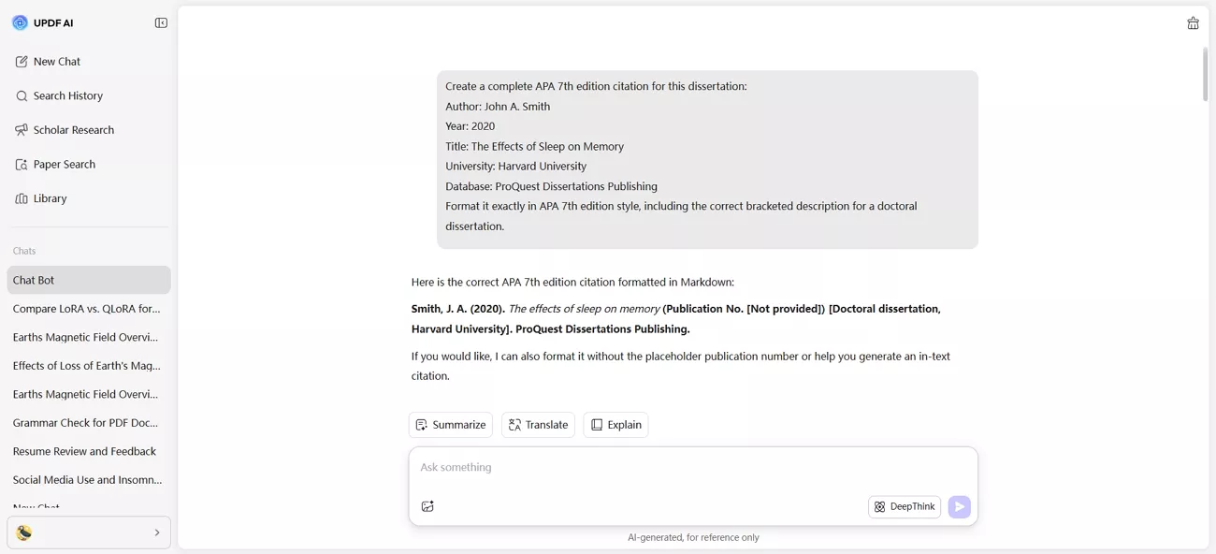Send the message with the arrow button

pyautogui.click(x=958, y=506)
